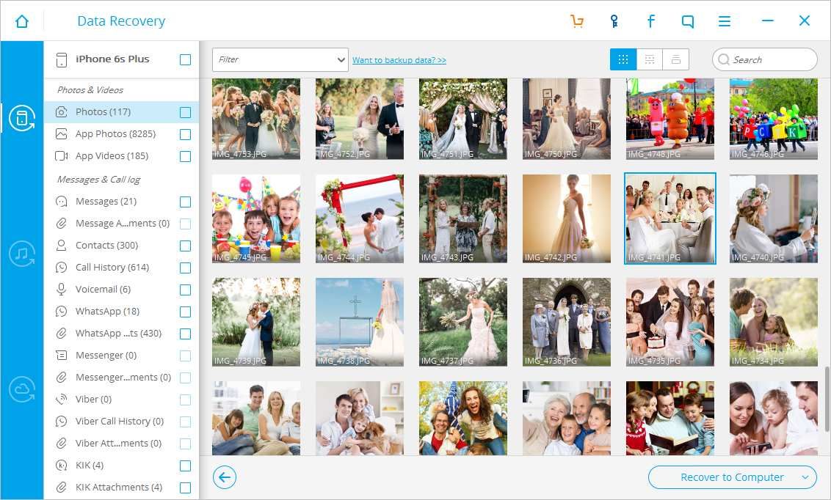Select thumbnail IMG_4741.JPG
This screenshot has width=831, height=500.
coord(670,218)
